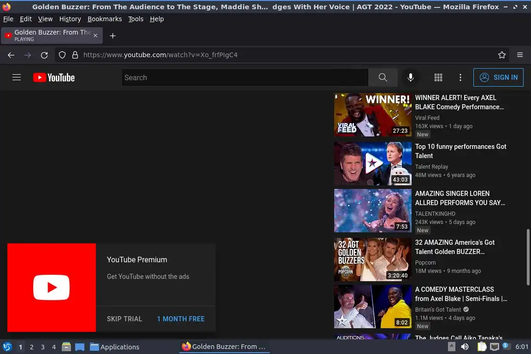The image size is (531, 354).
Task: Select the Golden Buzzer browser tab
Action: (52, 35)
